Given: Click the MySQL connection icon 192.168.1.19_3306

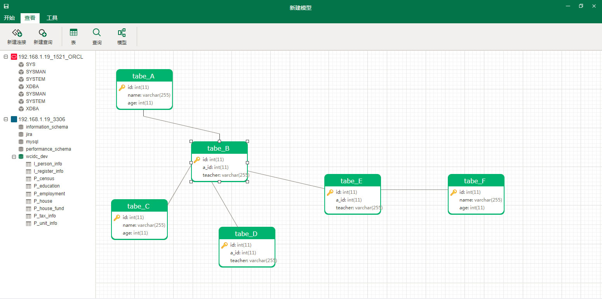Looking at the screenshot, I should (x=14, y=119).
